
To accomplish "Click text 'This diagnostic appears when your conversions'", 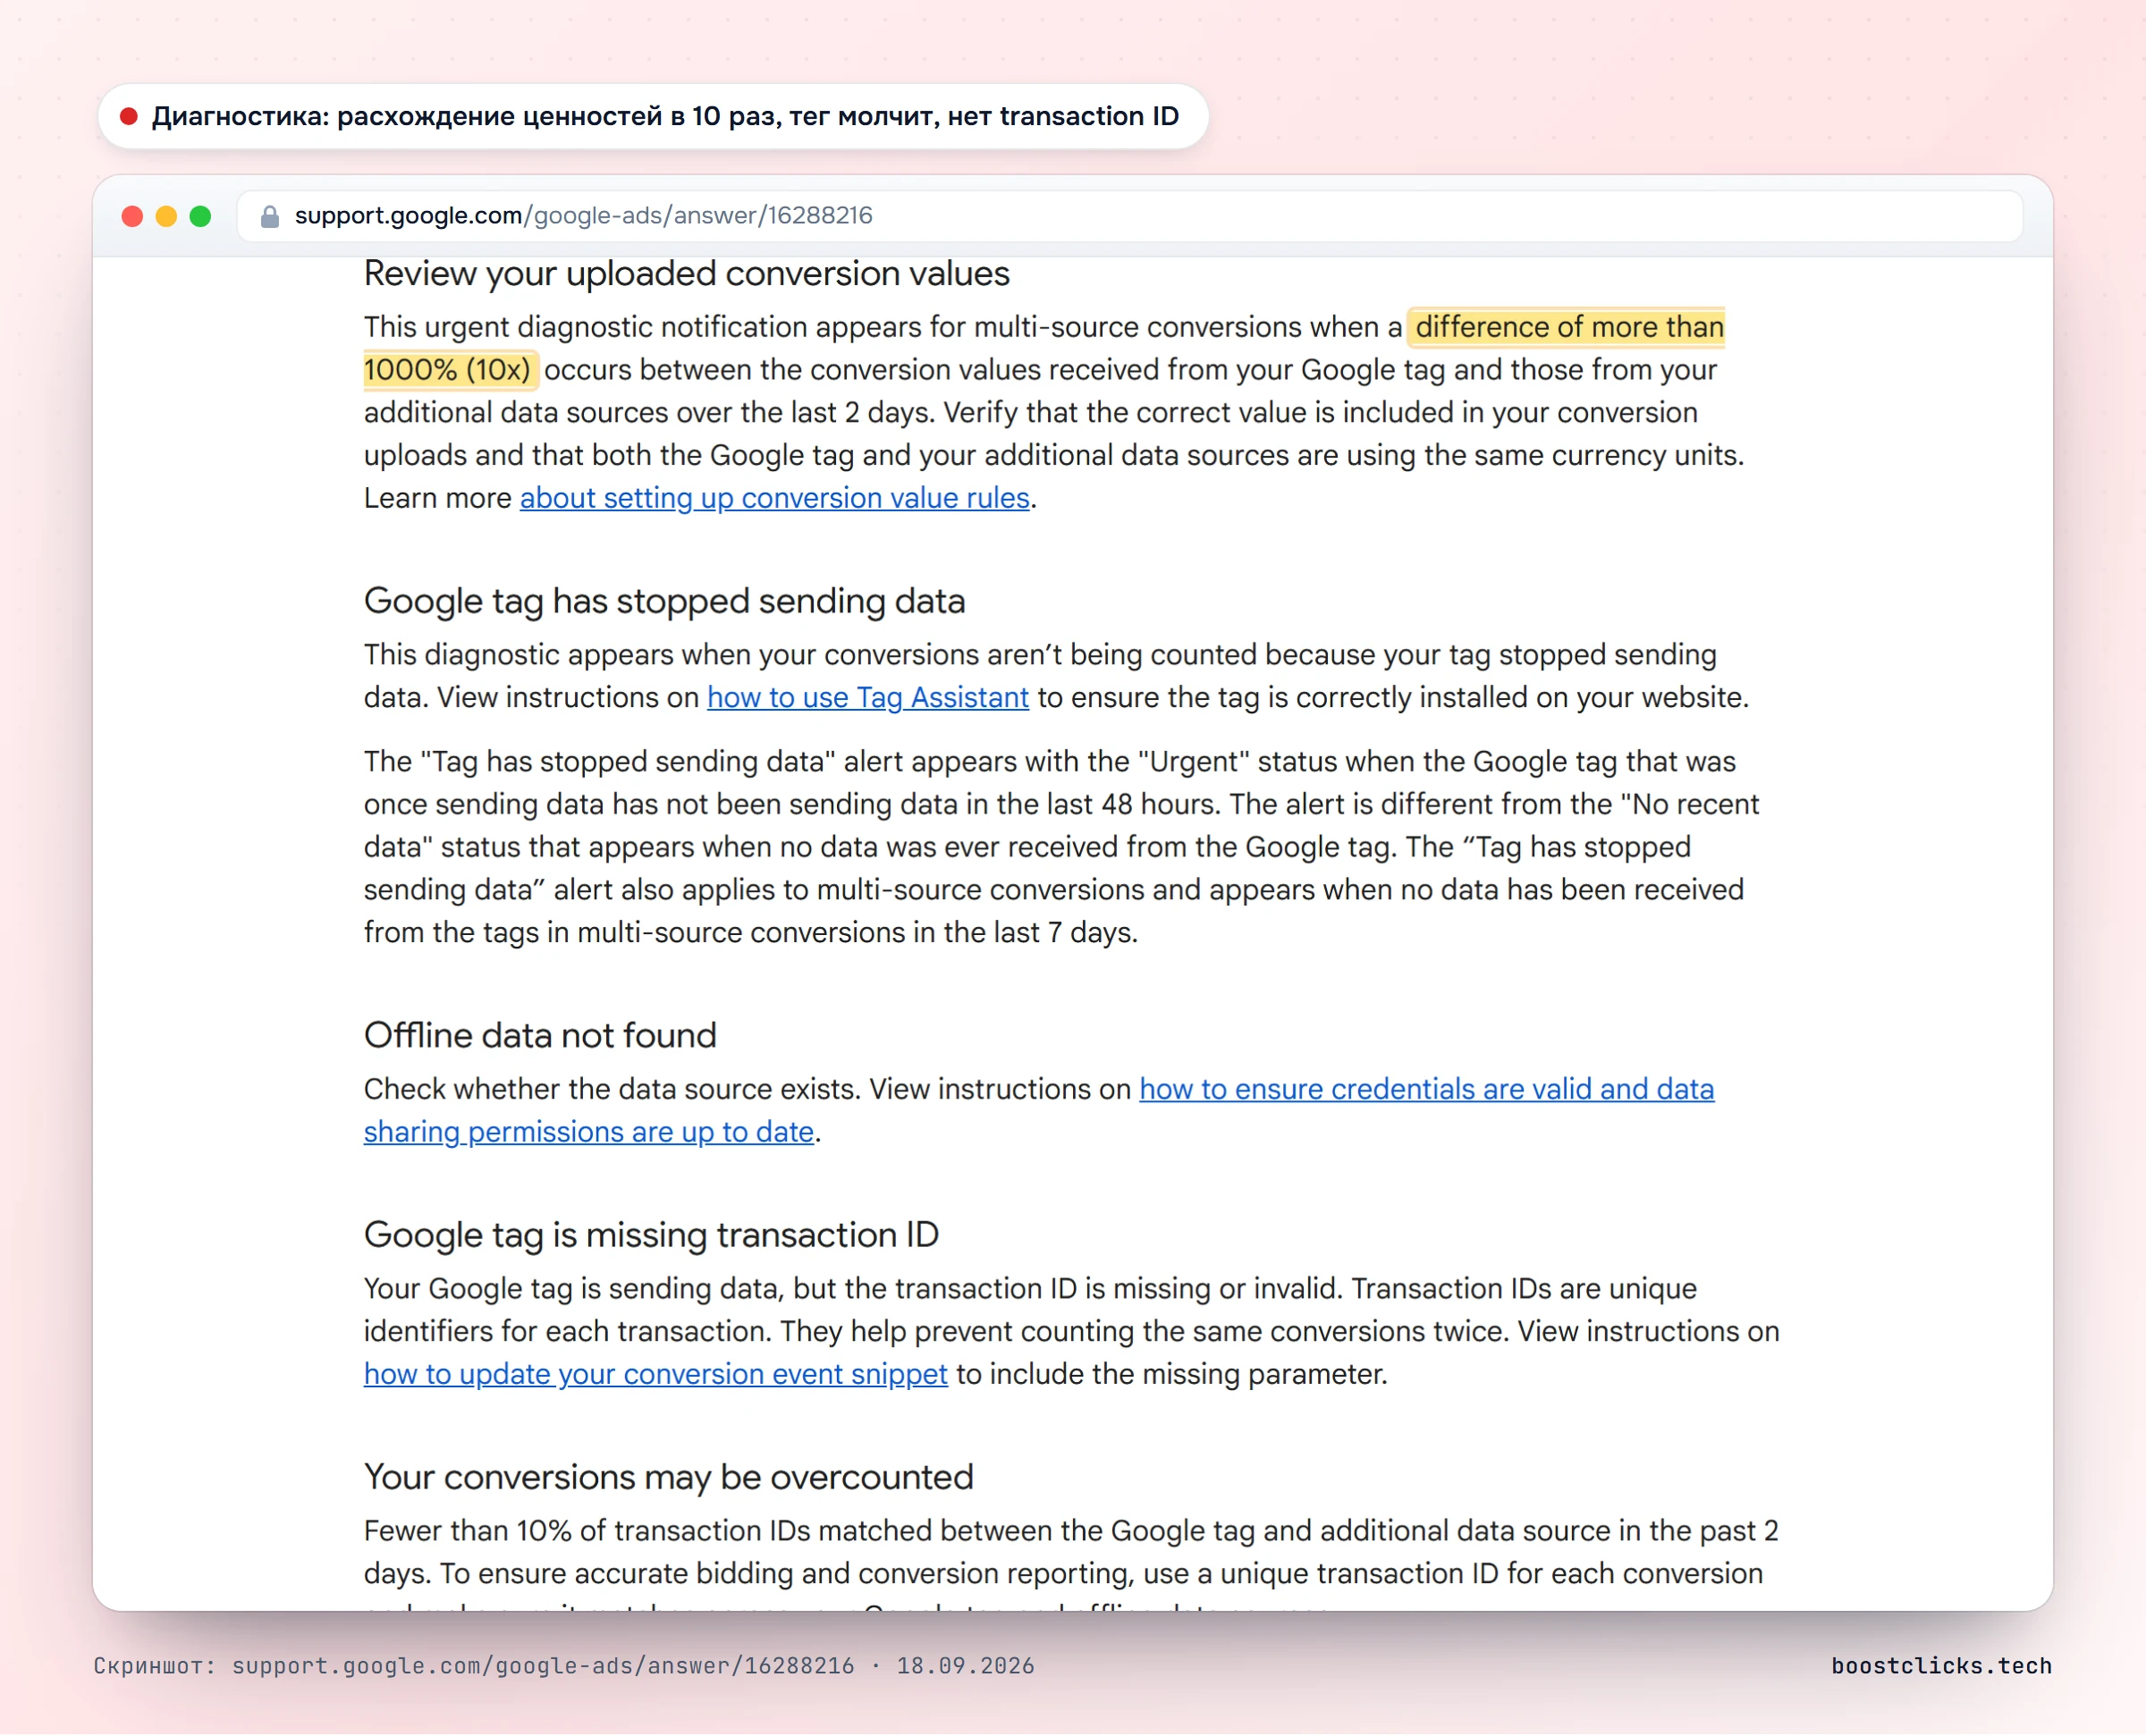I will tap(671, 655).
